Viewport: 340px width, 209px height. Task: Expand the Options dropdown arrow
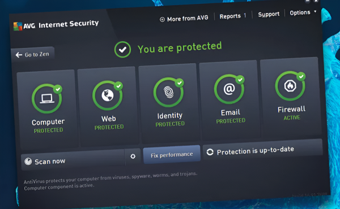click(x=315, y=11)
